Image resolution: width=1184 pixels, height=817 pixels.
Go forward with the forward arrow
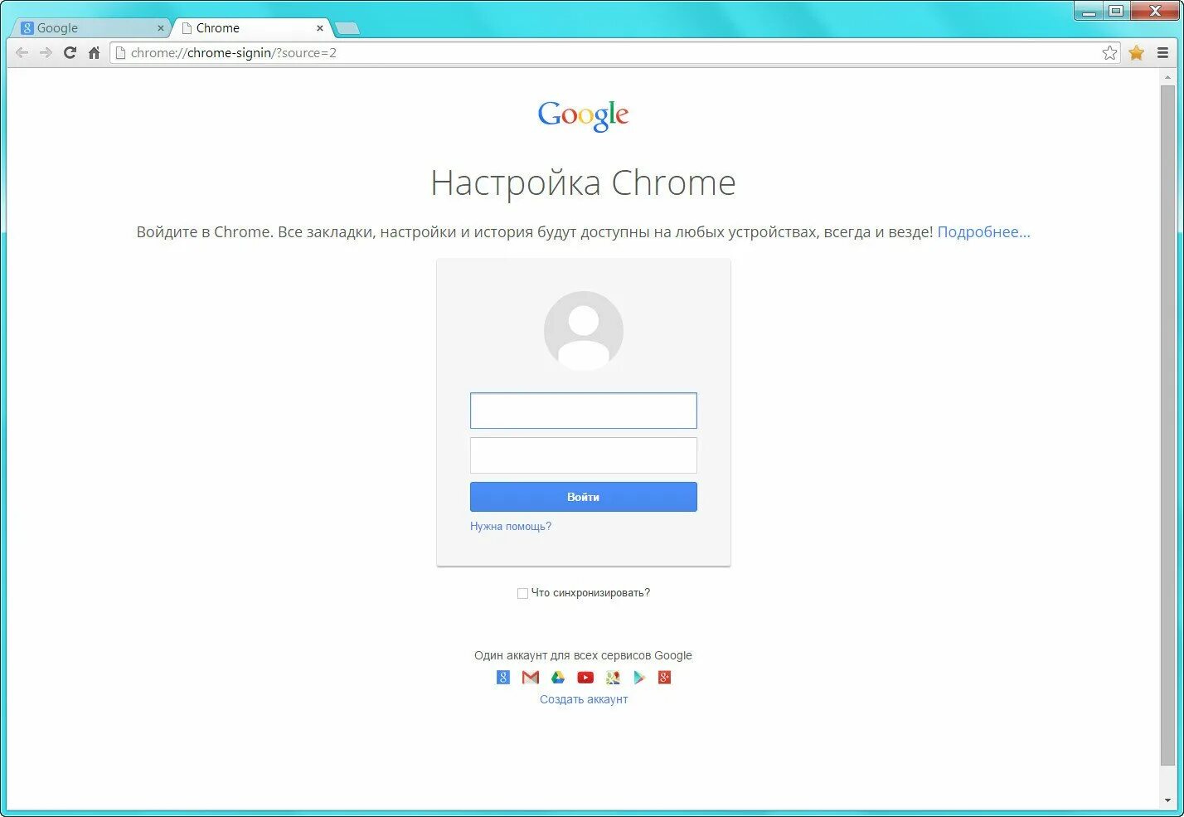(x=46, y=52)
